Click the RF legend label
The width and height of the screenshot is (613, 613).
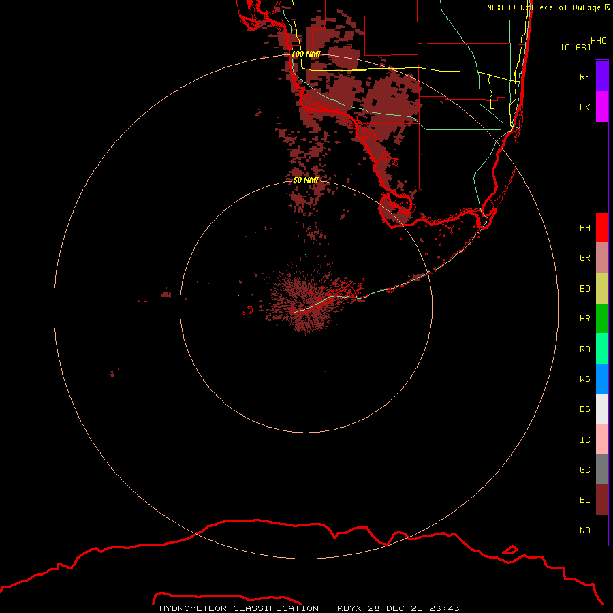(584, 76)
